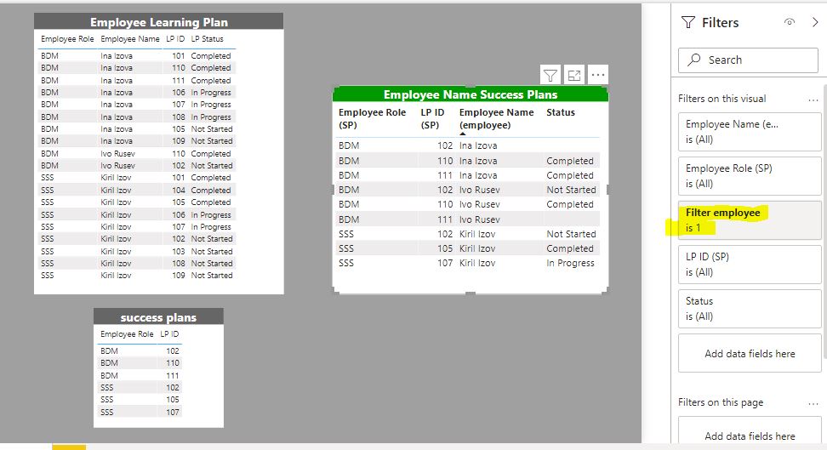
Task: Open more options ellipsis on Success Plans visual
Action: 597,76
